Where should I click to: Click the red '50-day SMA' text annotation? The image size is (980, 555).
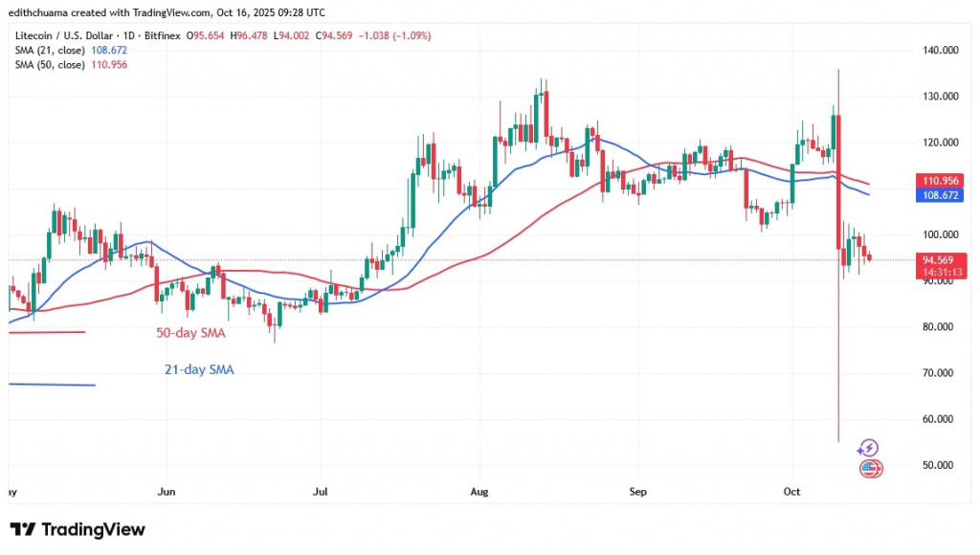pos(192,333)
